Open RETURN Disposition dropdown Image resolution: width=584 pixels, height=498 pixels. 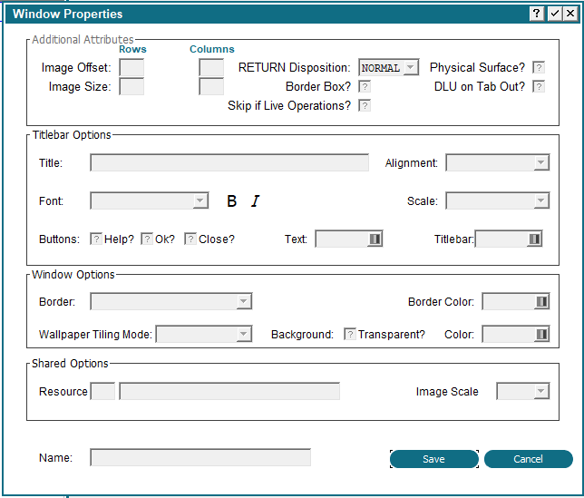(x=389, y=67)
